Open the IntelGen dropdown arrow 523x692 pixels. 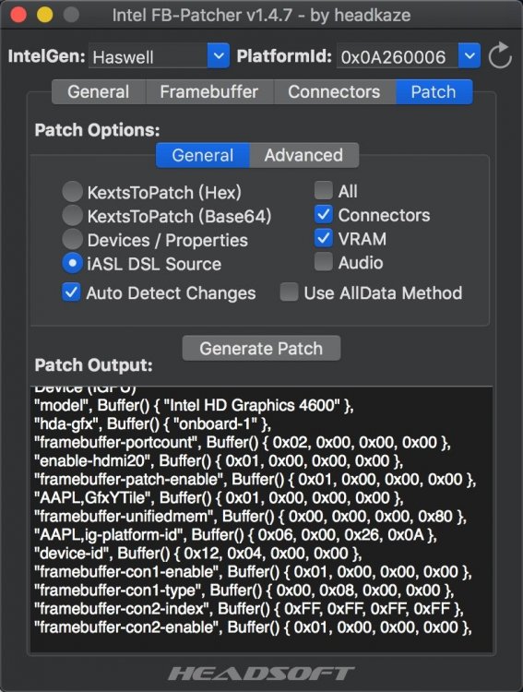(x=219, y=55)
